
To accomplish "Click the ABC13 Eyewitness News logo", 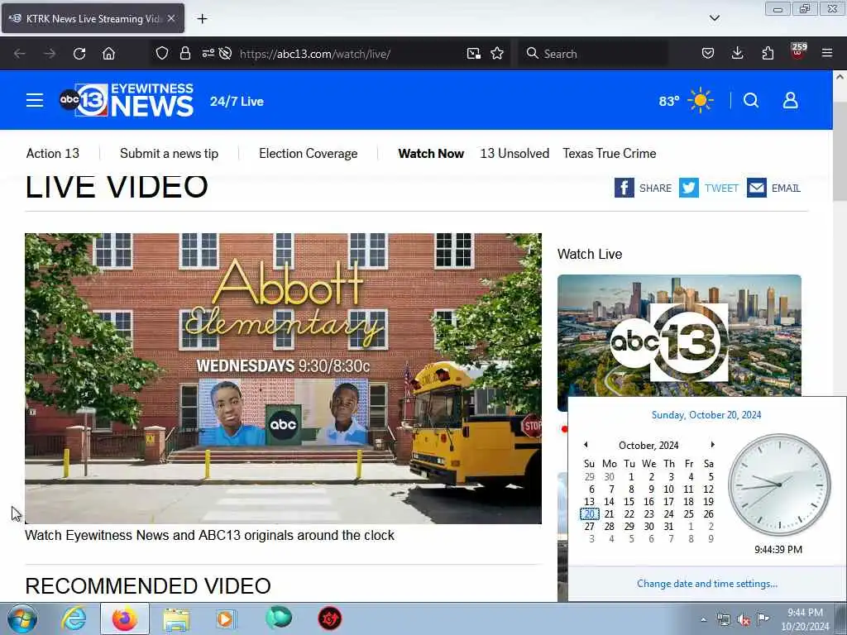I will pyautogui.click(x=127, y=100).
